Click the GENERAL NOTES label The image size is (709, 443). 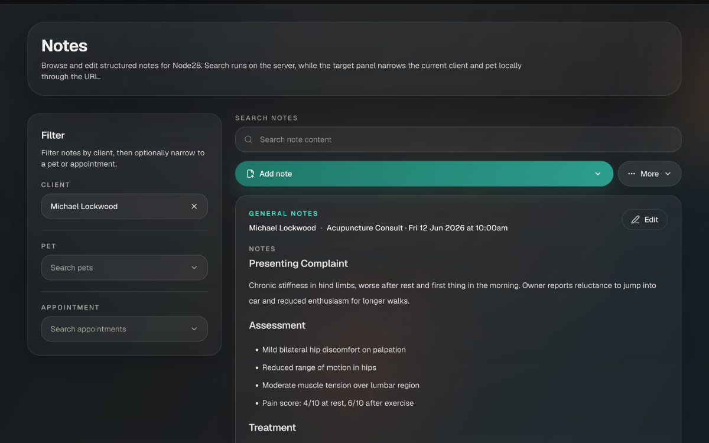click(284, 214)
